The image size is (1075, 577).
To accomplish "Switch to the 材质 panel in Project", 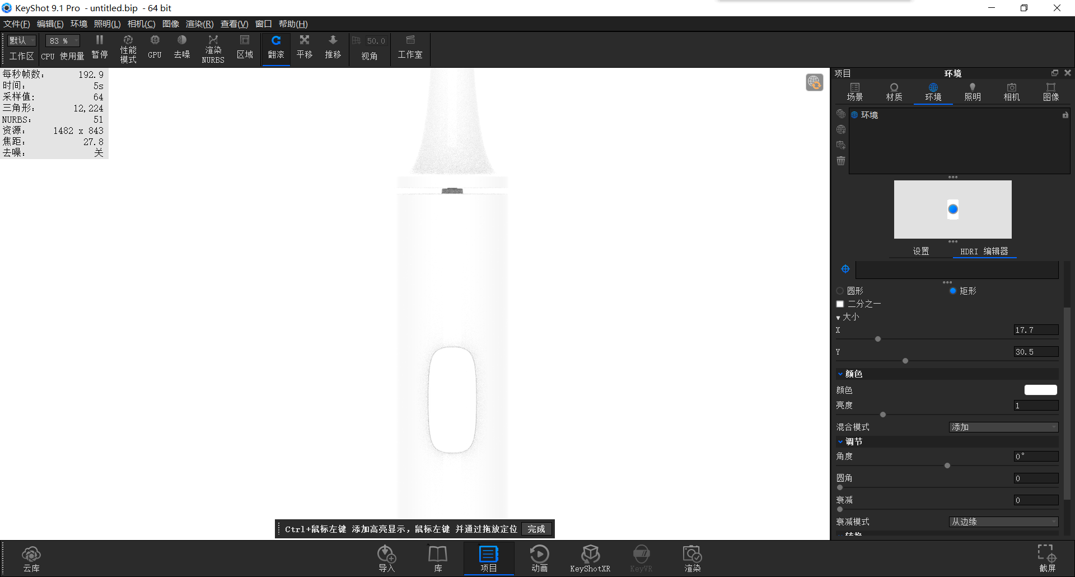I will (x=893, y=91).
